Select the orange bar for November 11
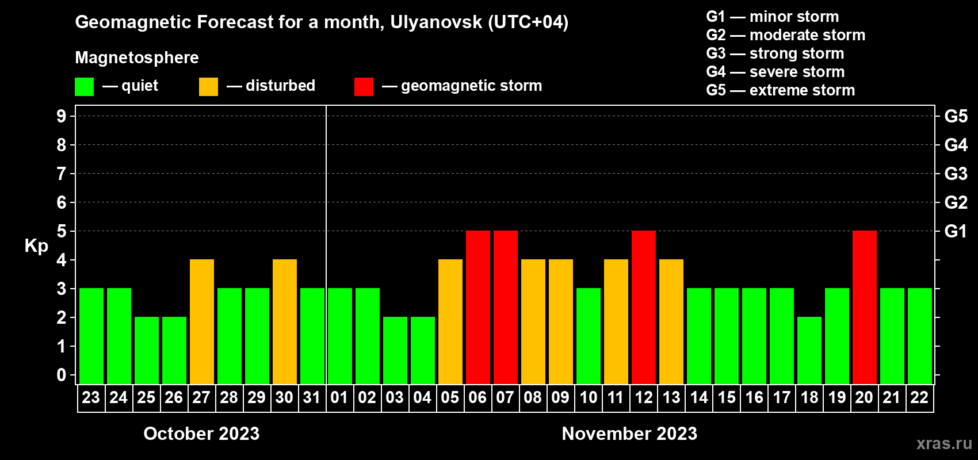This screenshot has height=460, width=978. point(616,321)
